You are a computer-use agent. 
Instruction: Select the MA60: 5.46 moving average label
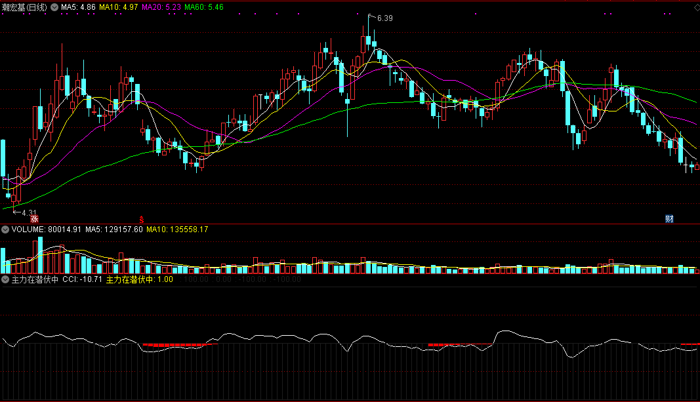[204, 7]
